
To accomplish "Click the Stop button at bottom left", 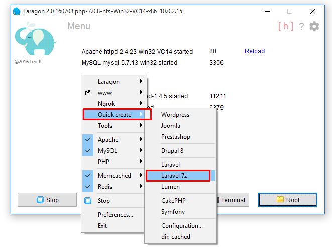I will (x=47, y=200).
